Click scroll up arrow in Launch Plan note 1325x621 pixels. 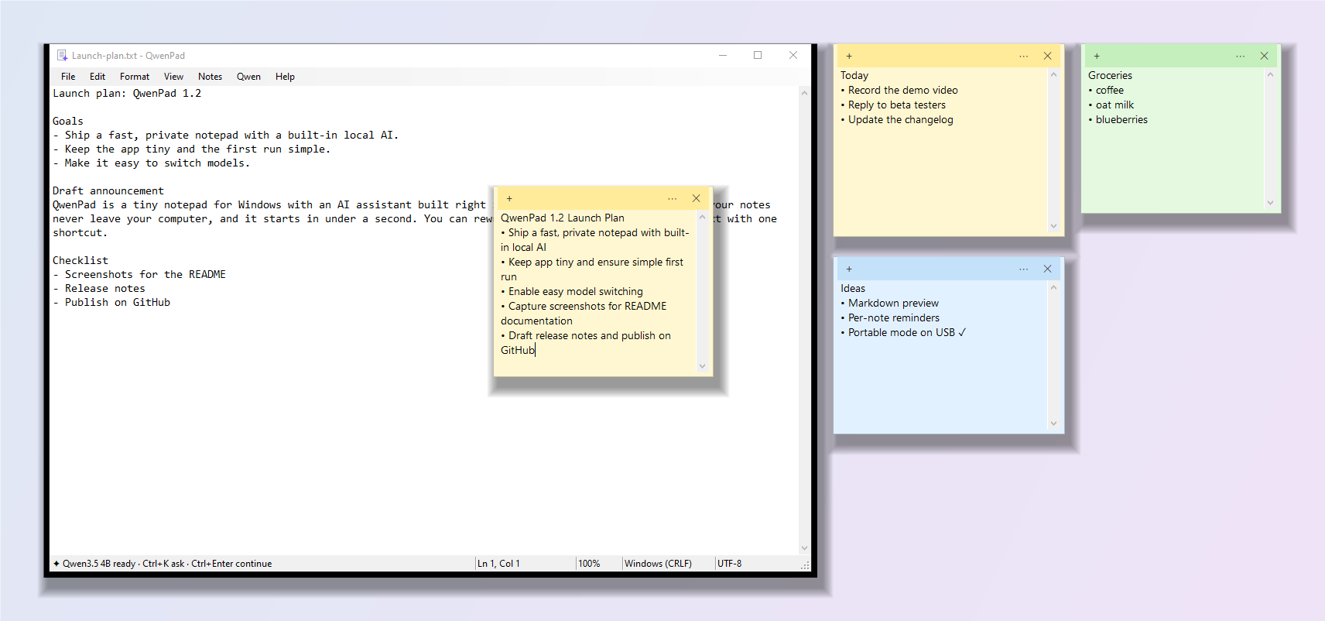[702, 218]
